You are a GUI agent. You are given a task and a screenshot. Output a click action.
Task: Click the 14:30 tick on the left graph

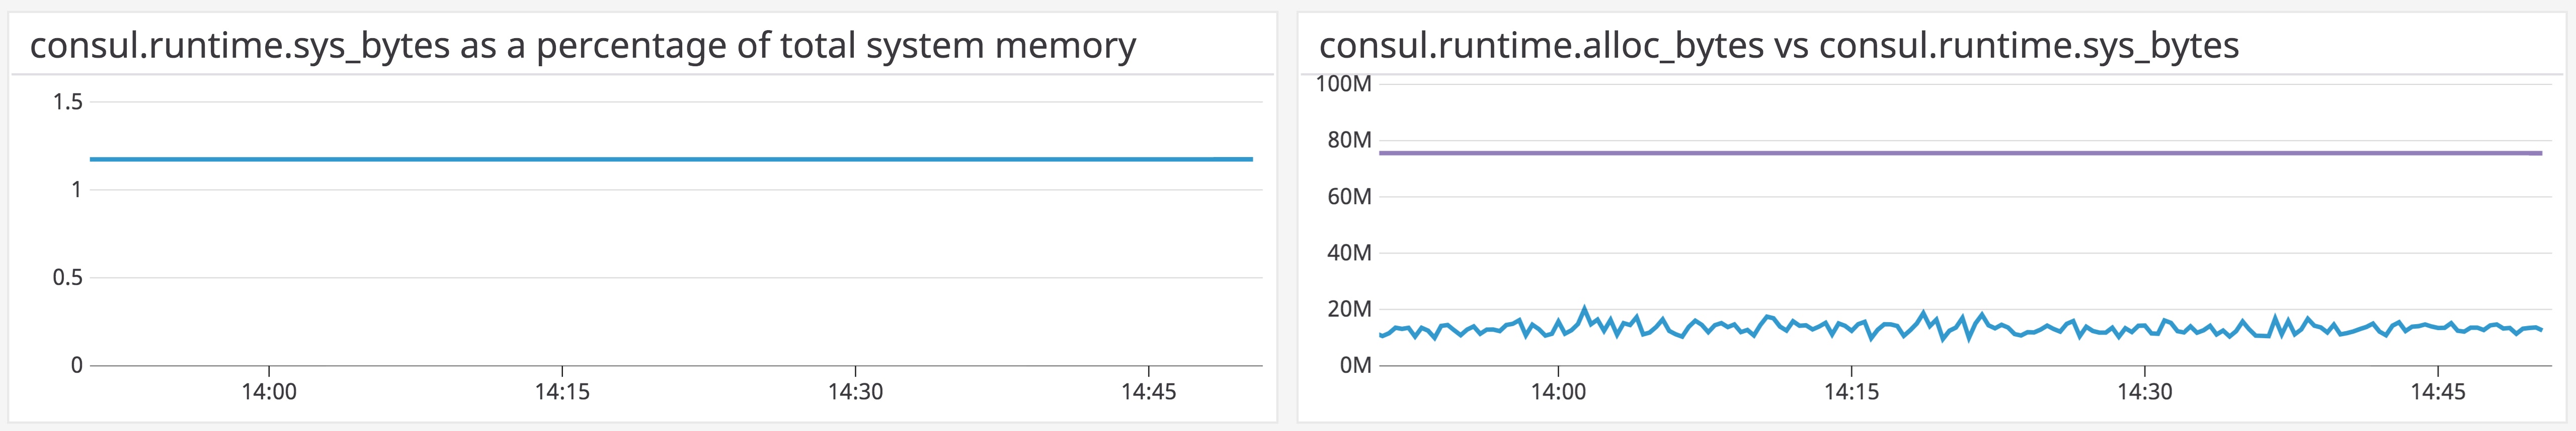click(855, 392)
